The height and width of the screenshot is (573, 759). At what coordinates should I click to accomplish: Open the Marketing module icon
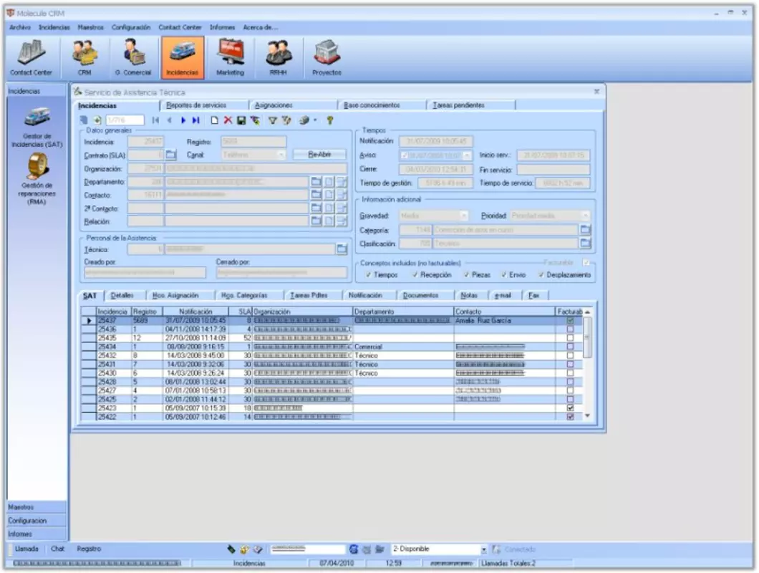coord(231,57)
